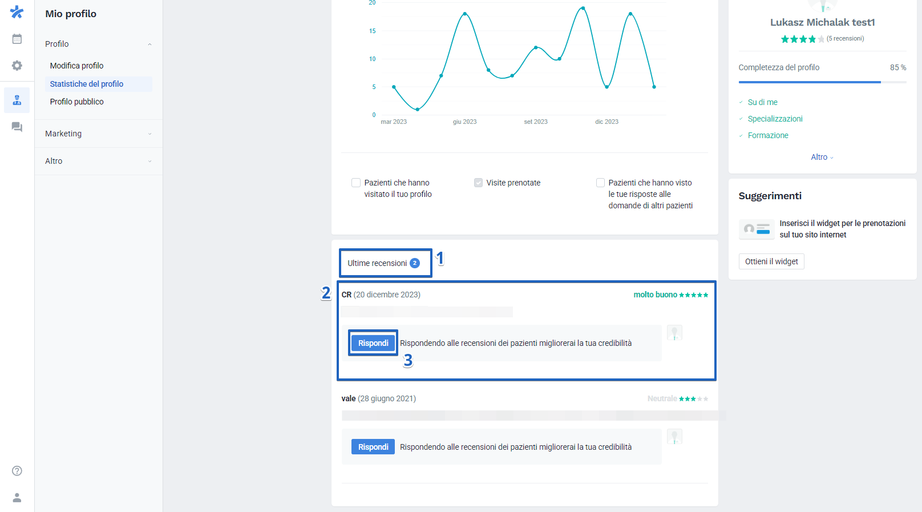Image resolution: width=922 pixels, height=512 pixels.
Task: Expand the Altro sidebar section
Action: tap(99, 161)
